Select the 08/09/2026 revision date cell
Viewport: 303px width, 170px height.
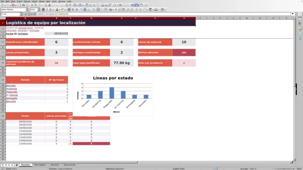(56, 33)
